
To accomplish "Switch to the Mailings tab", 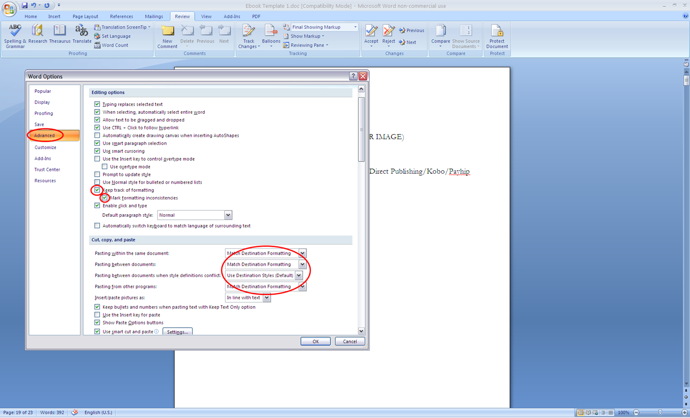I will point(154,16).
